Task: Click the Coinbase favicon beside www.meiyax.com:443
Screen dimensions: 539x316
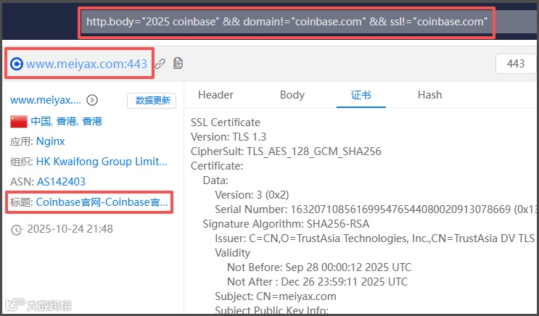Action: click(17, 64)
